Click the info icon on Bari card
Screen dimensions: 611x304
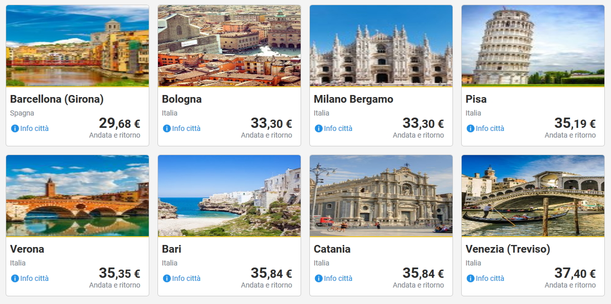pyautogui.click(x=167, y=278)
